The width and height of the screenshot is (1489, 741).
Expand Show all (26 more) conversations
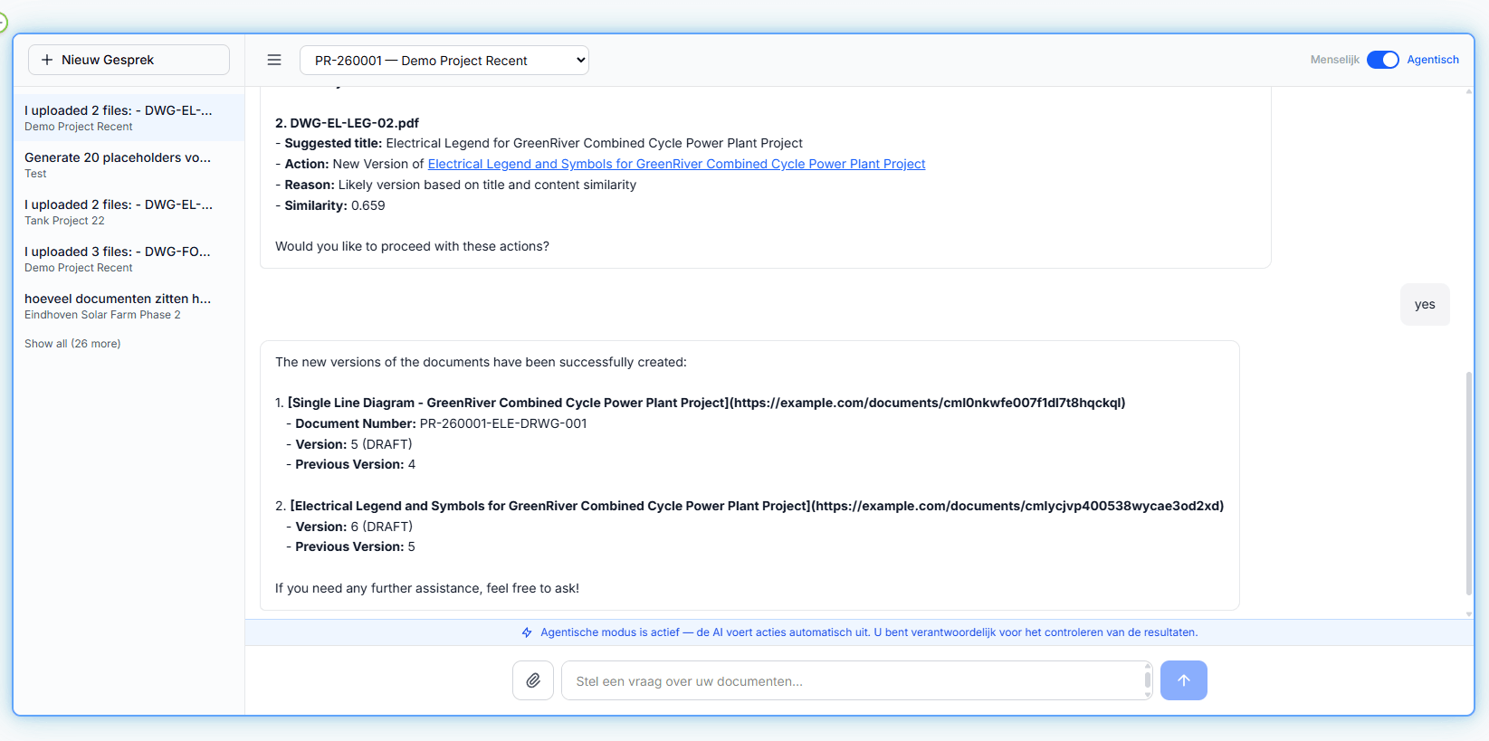point(72,344)
